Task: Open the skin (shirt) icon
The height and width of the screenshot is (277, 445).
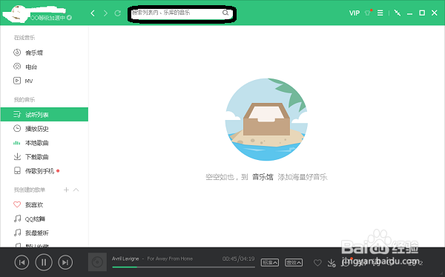Action: tap(368, 13)
